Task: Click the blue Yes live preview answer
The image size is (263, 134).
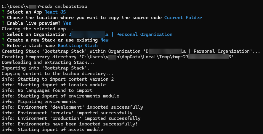Action: click(67, 23)
